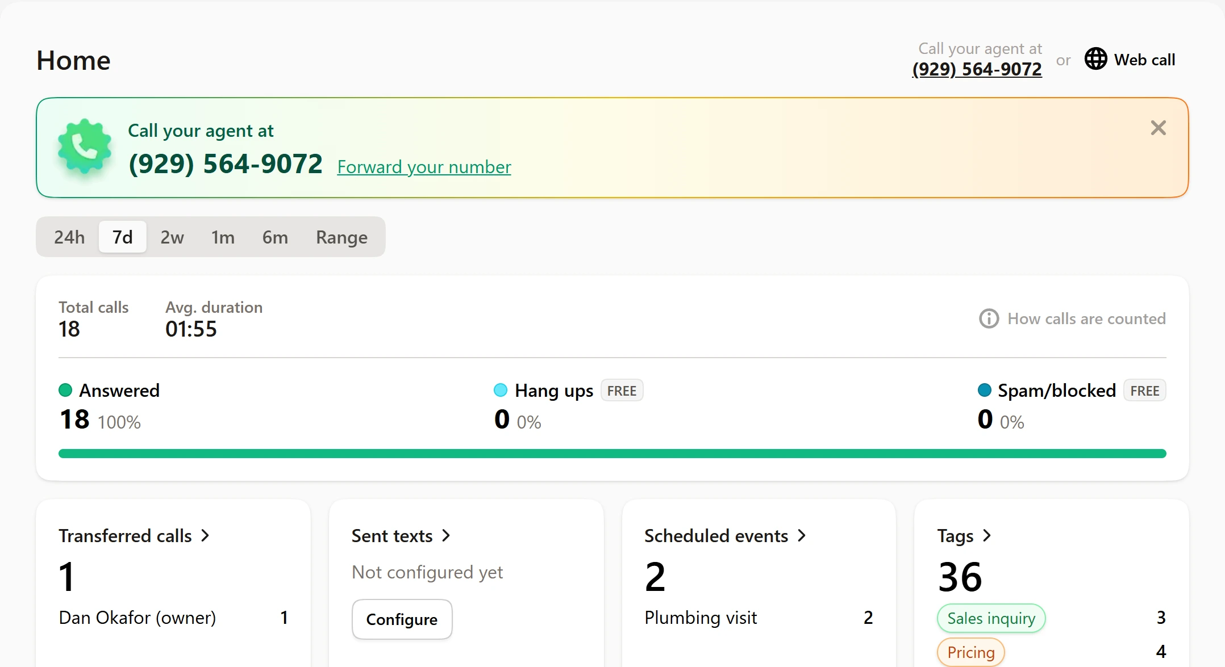Screen dimensions: 1225x667
Task: Click the Home page title
Action: 73,61
